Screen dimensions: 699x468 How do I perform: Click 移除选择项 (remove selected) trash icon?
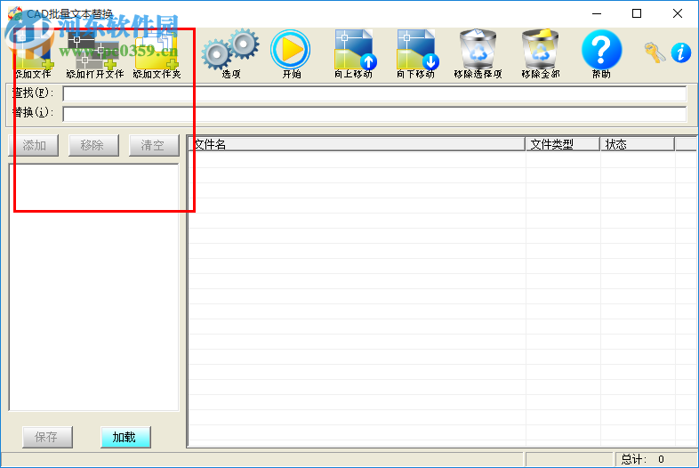tap(478, 53)
